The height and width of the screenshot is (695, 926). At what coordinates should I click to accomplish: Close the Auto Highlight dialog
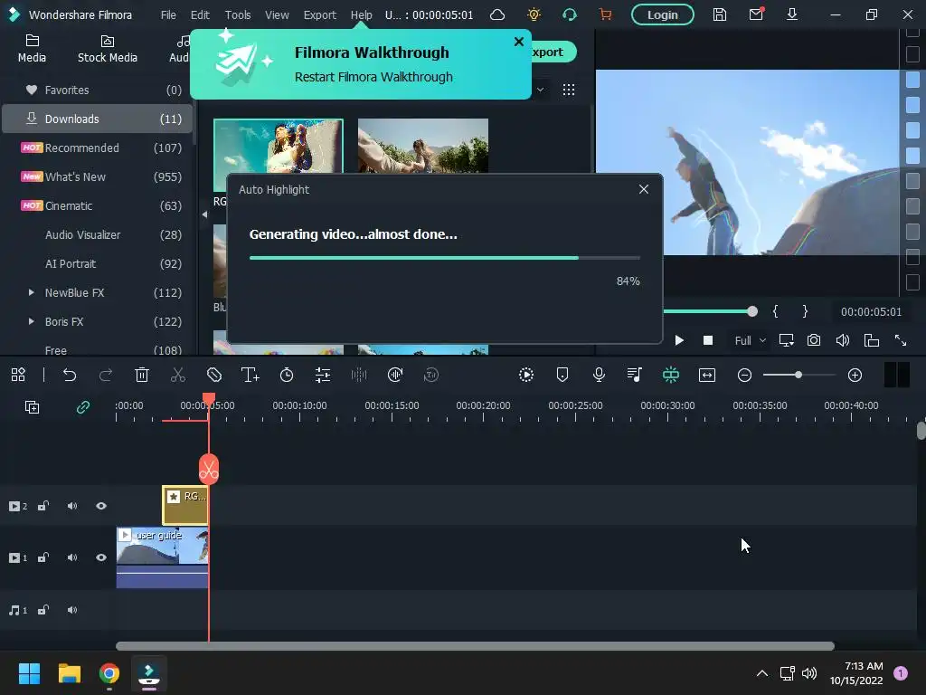tap(644, 189)
